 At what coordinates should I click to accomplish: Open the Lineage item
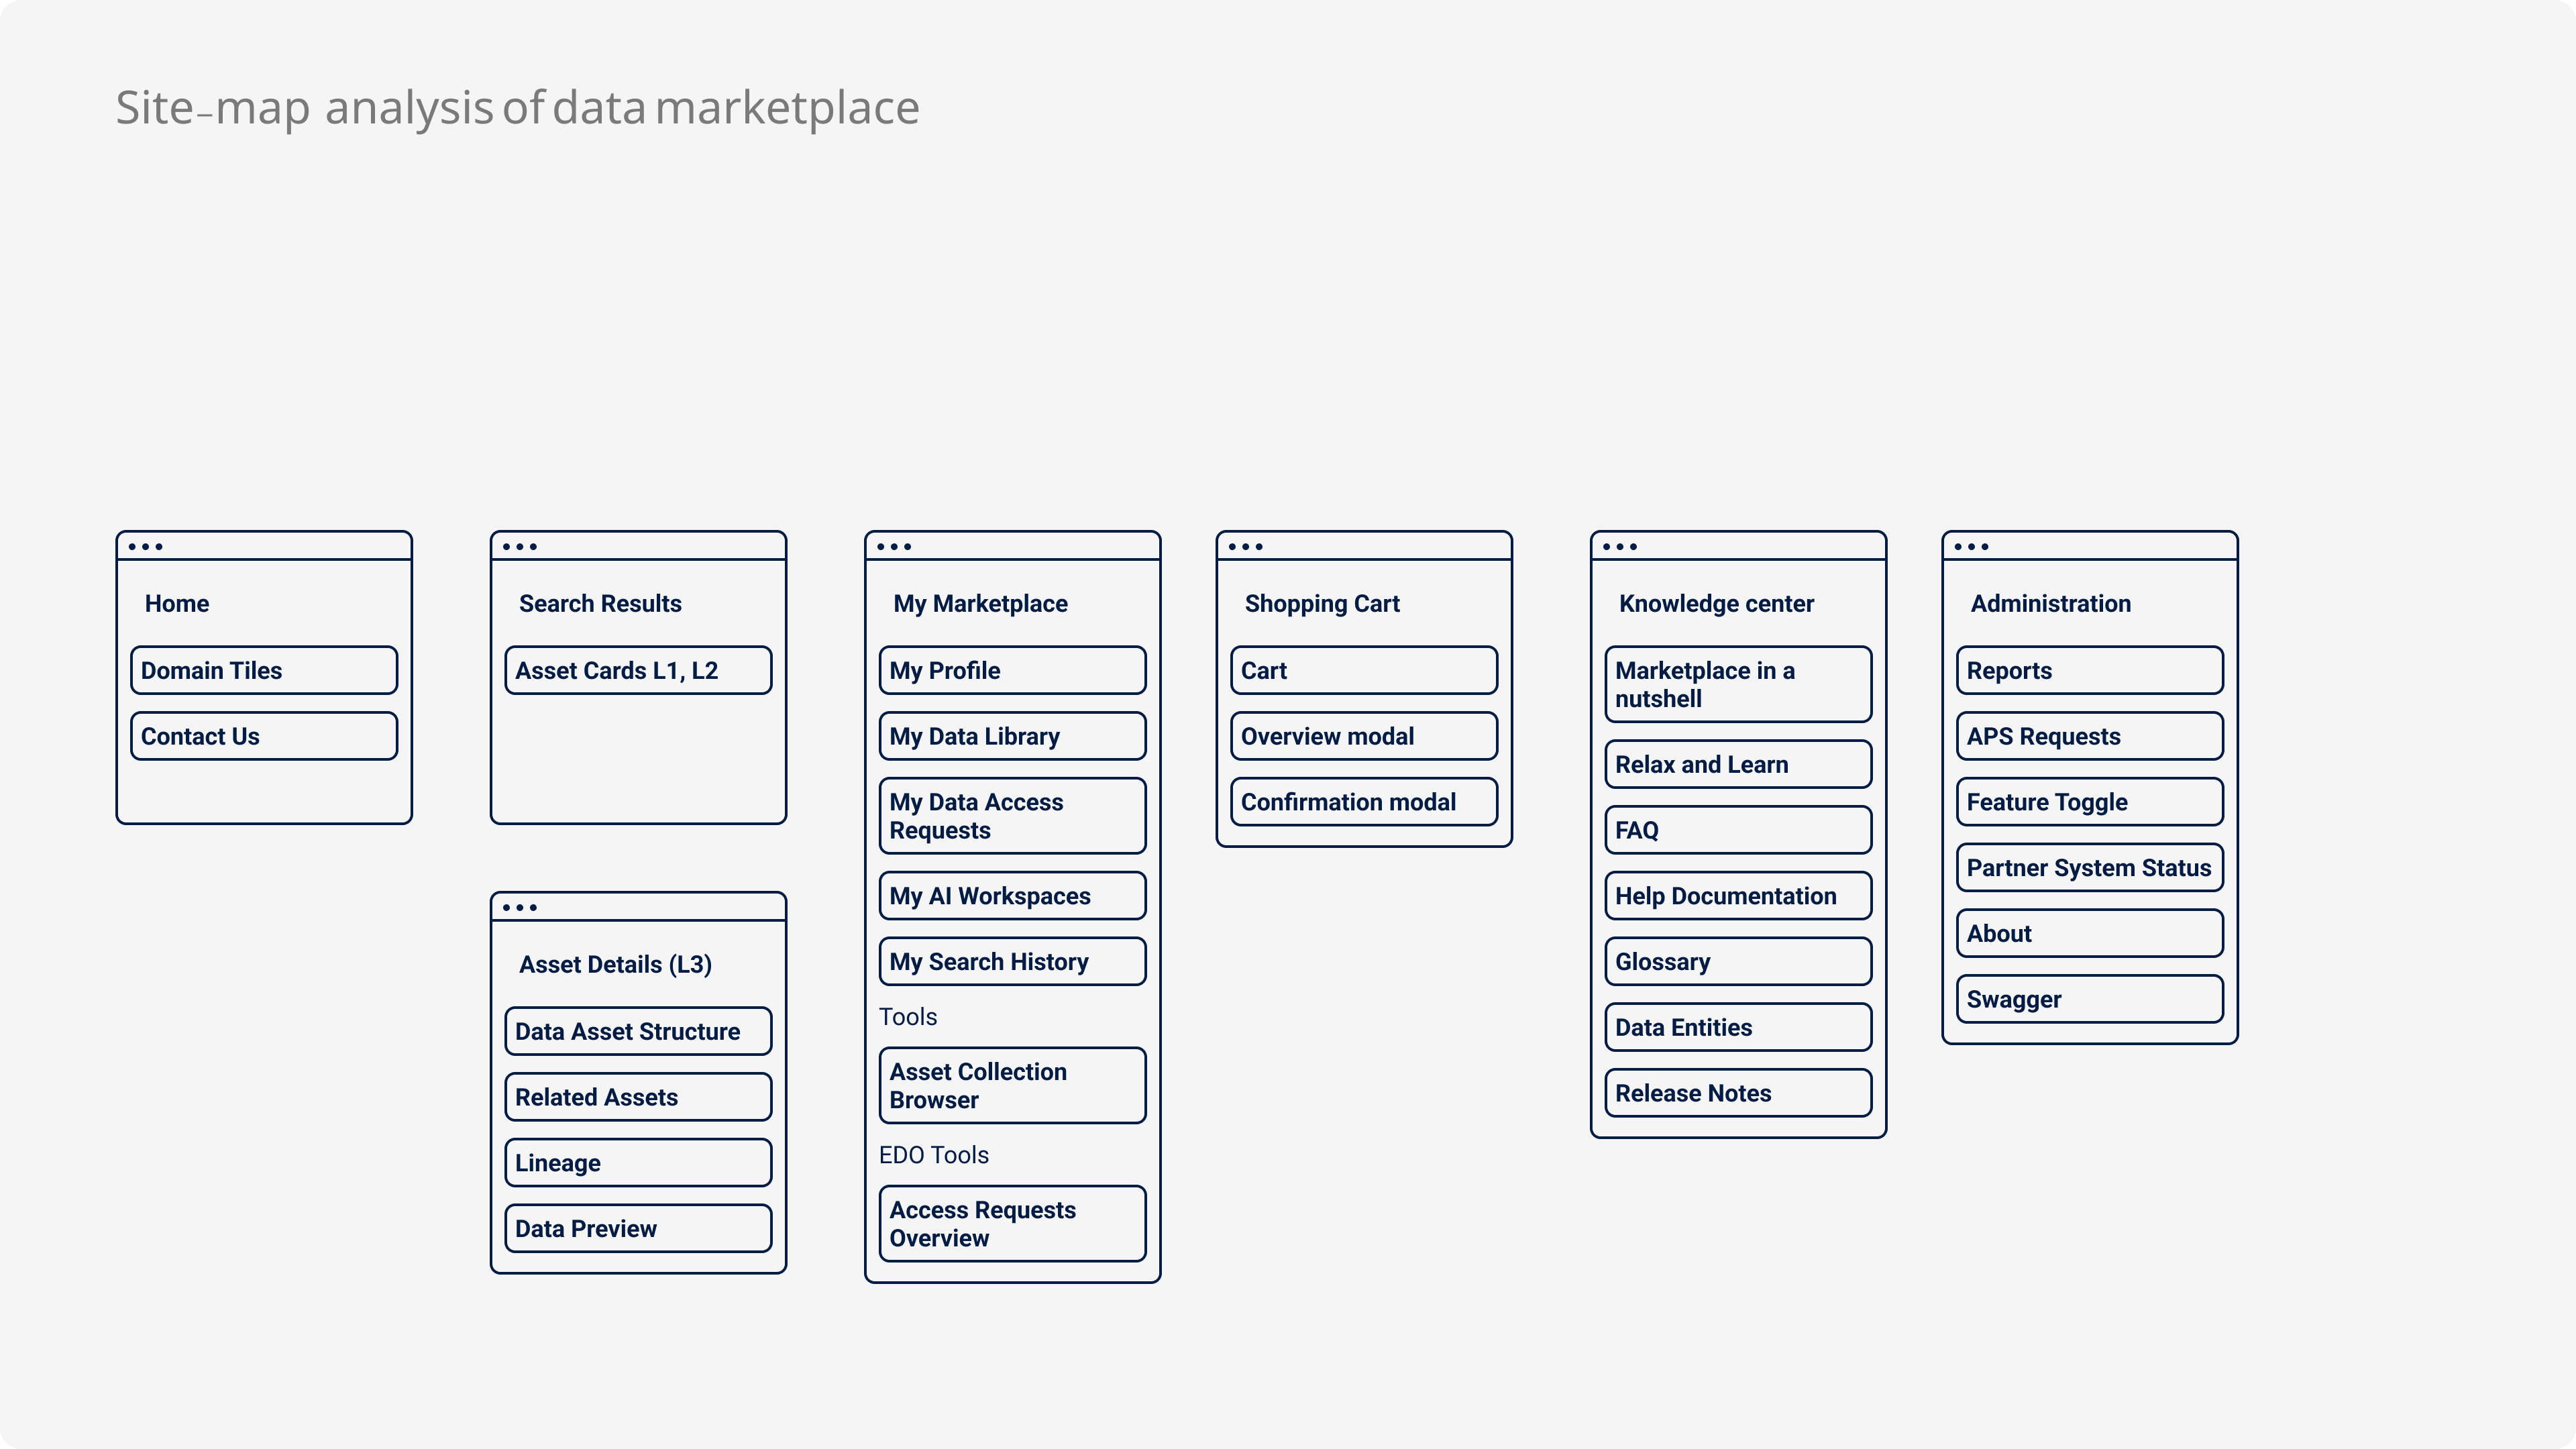[x=638, y=1163]
